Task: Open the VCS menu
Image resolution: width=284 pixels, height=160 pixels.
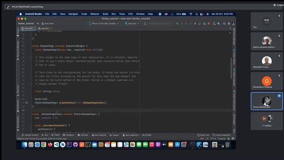Action: (130, 14)
